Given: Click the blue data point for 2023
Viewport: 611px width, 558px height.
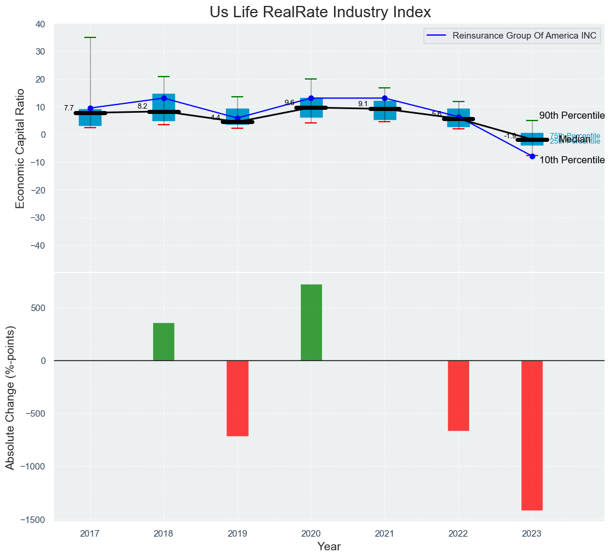Looking at the screenshot, I should tap(532, 156).
